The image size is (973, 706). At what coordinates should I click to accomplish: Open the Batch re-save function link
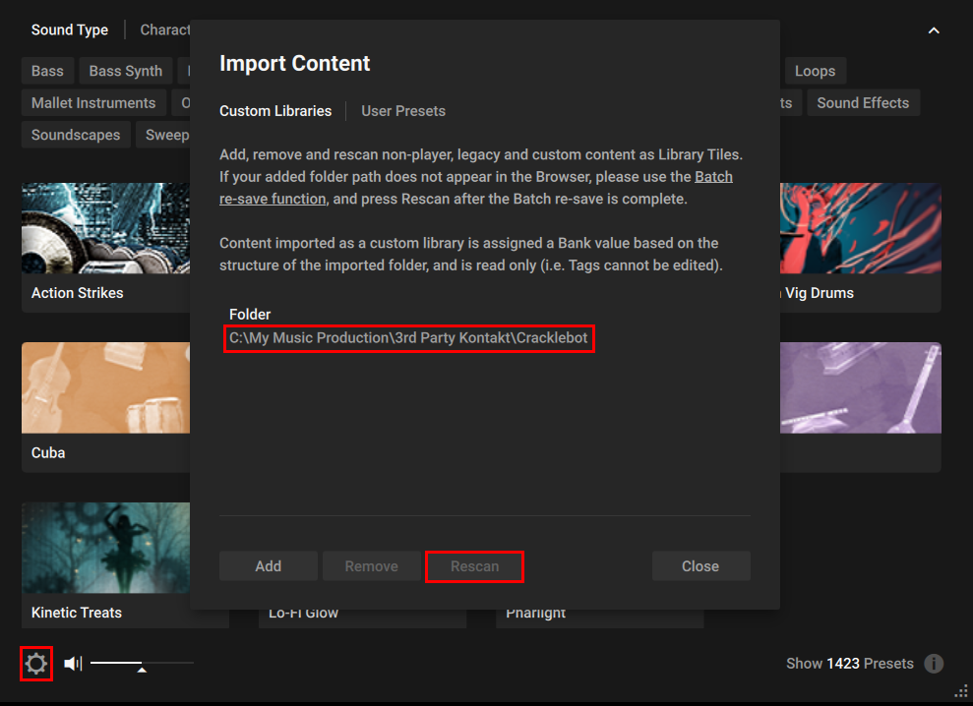(x=713, y=177)
